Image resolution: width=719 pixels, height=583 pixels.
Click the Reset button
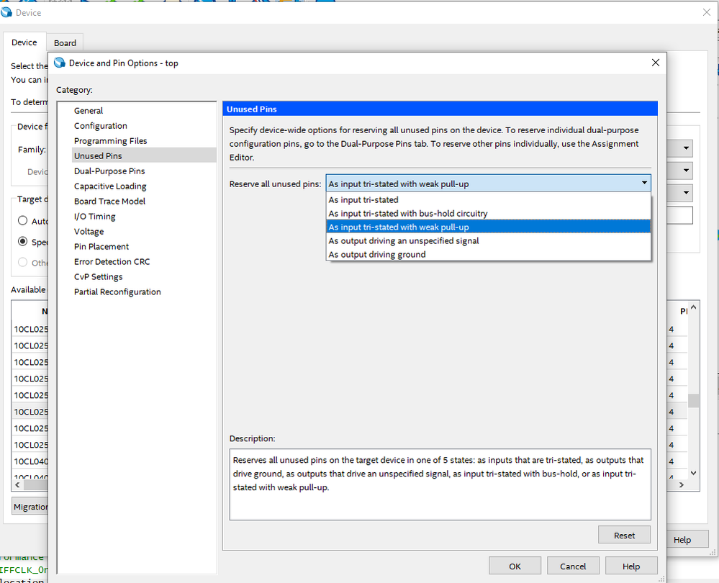point(624,535)
